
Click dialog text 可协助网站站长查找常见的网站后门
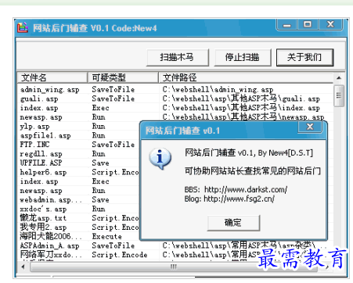tap(253, 171)
